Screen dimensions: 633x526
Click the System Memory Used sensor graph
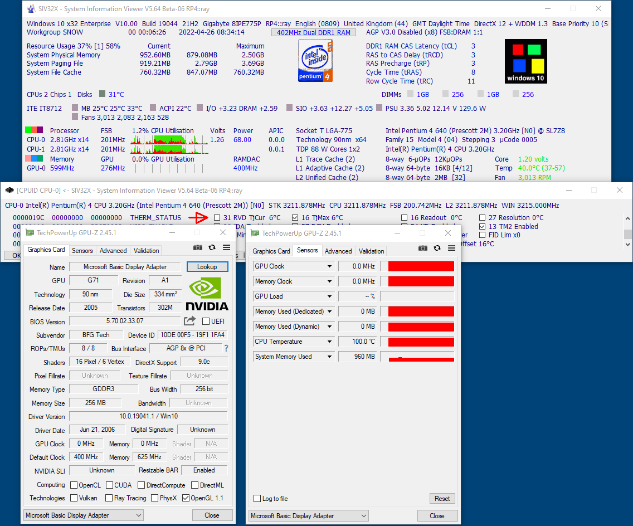pos(417,357)
